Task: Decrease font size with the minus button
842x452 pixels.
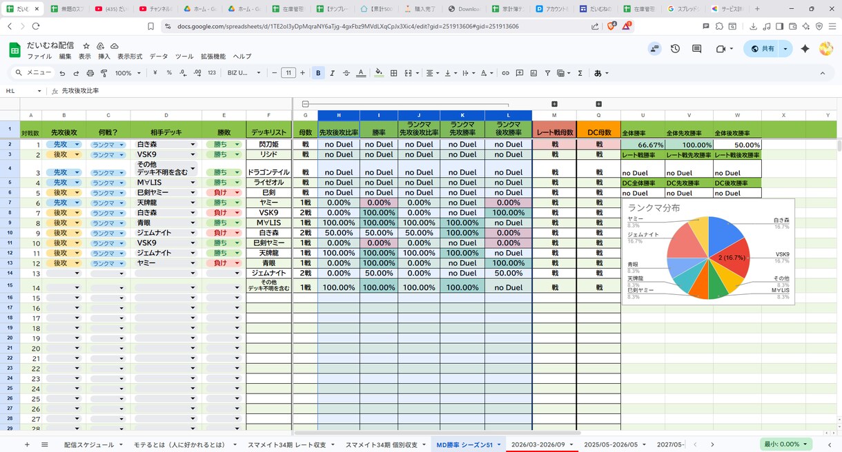Action: (275, 73)
